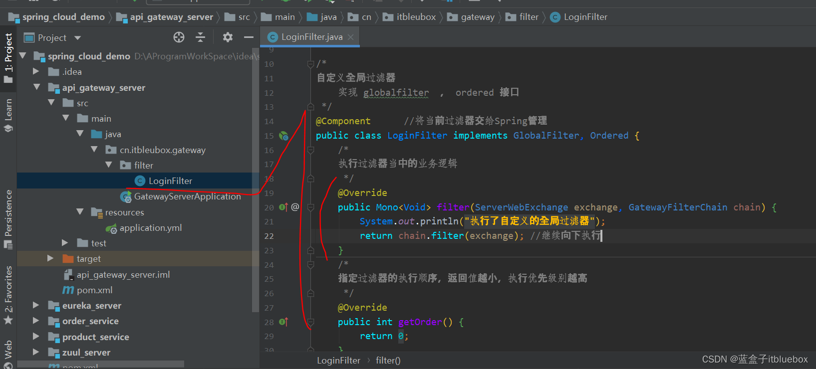The image size is (816, 369).
Task: Collapse the filter package arrow
Action: [x=109, y=165]
